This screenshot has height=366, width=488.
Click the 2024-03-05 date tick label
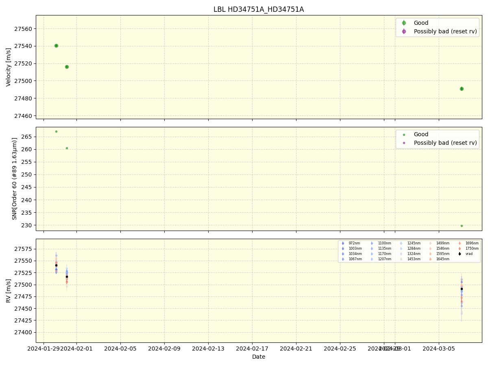coord(439,349)
